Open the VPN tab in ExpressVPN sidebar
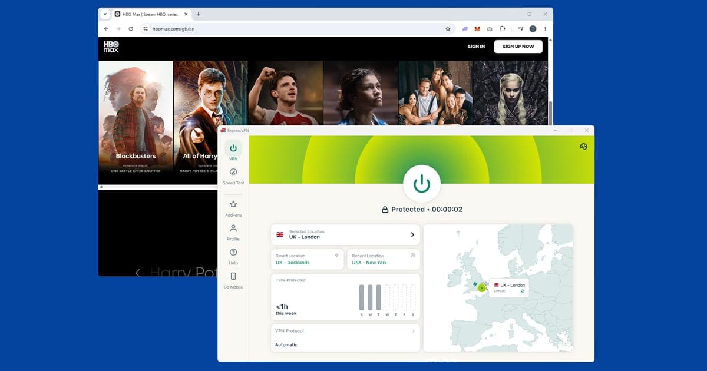The image size is (707, 371). 233,151
